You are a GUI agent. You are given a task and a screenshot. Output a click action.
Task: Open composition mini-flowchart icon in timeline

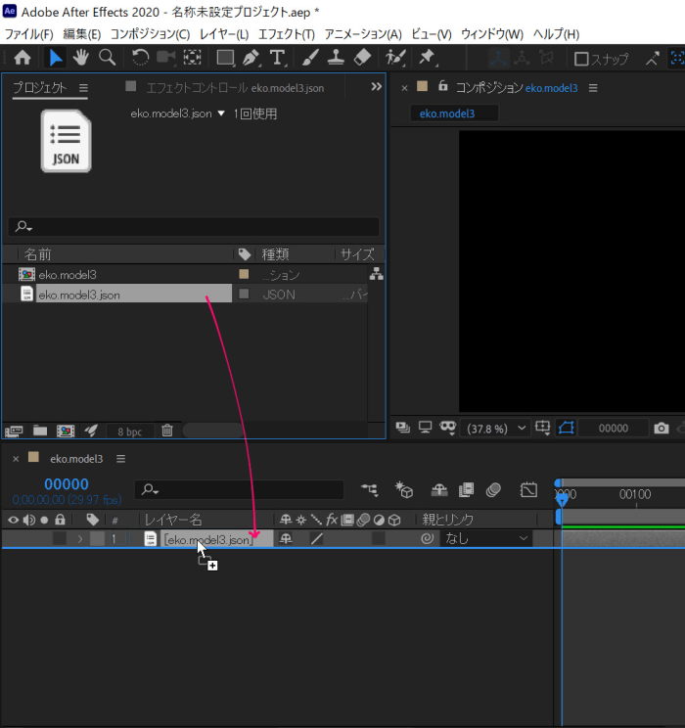click(x=370, y=489)
